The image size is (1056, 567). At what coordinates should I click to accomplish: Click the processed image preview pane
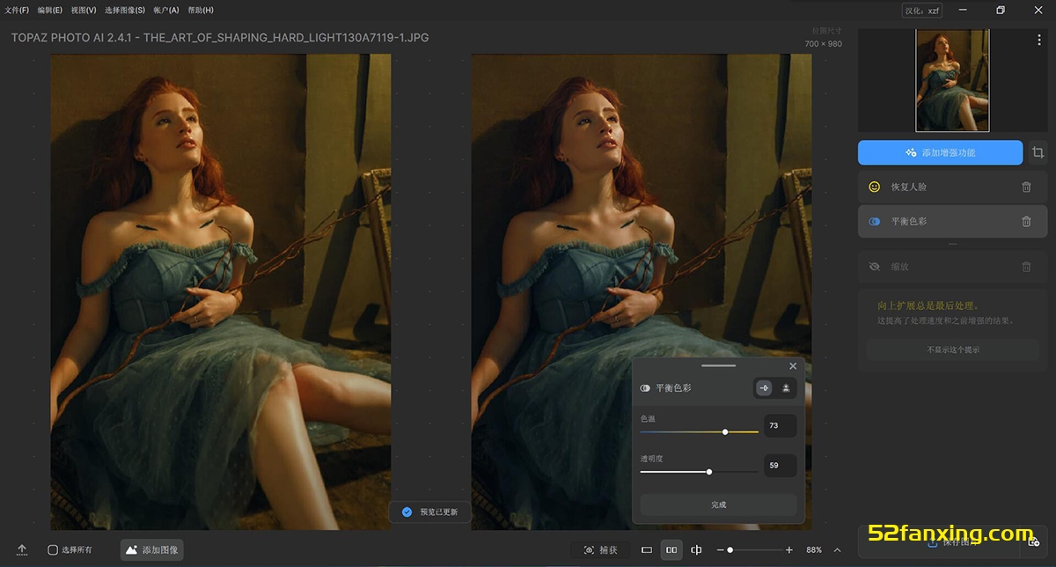642,292
